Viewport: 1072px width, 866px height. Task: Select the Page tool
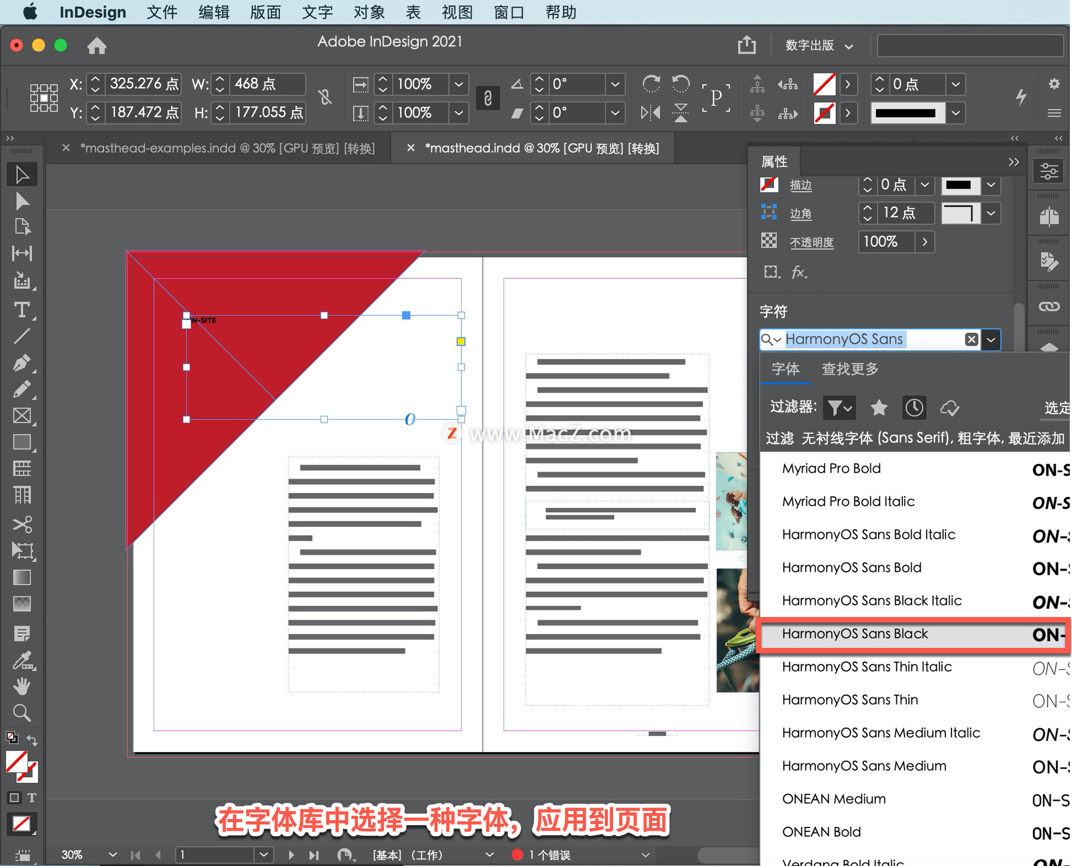tap(22, 227)
